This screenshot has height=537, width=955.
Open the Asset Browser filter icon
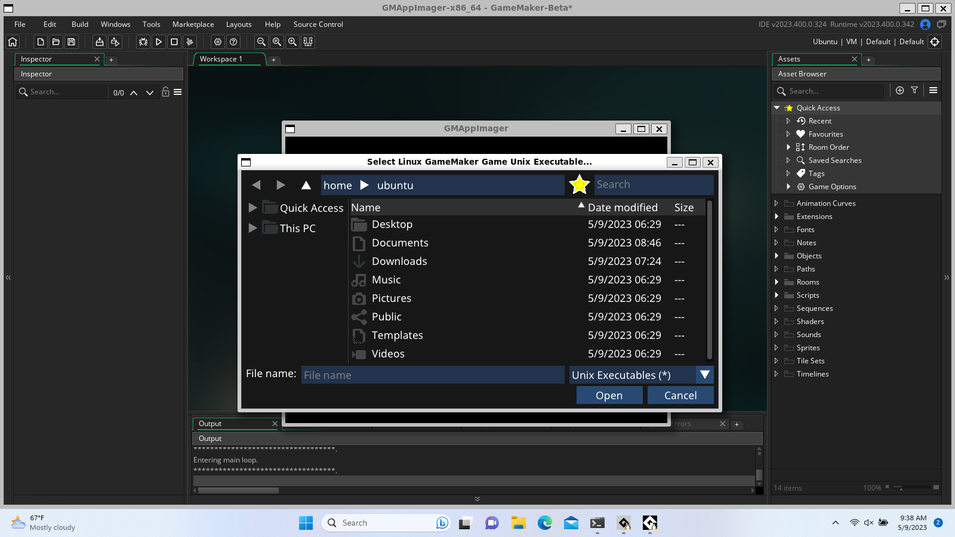tap(914, 91)
